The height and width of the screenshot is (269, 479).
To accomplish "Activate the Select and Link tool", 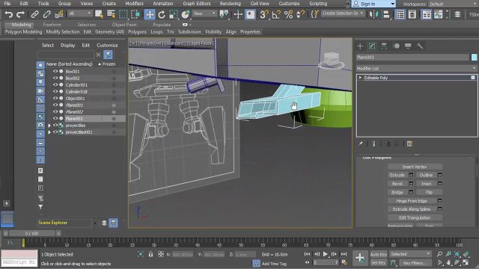I will [35, 14].
